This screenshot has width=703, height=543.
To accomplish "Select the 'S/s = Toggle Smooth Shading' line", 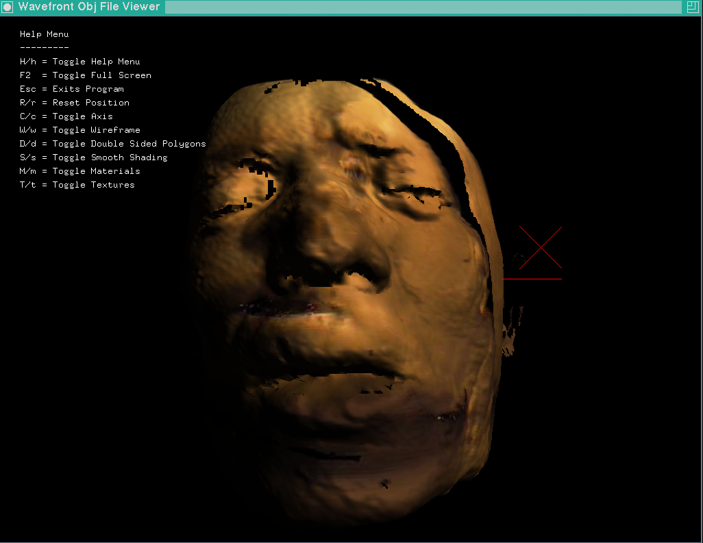I will [x=94, y=157].
